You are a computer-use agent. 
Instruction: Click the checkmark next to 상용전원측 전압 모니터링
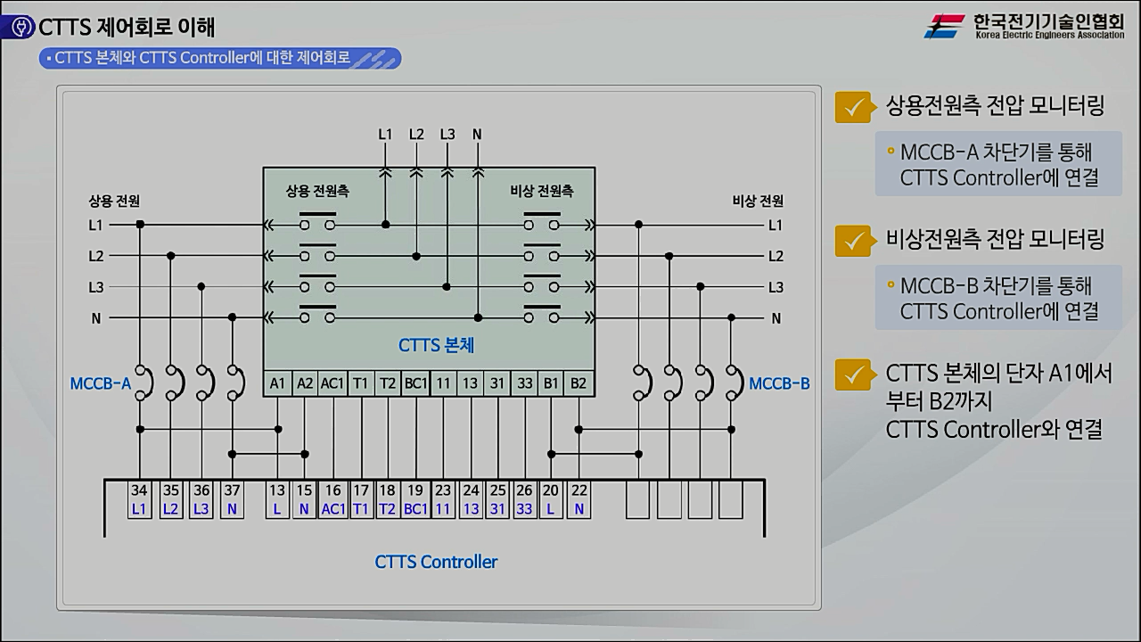pos(853,108)
